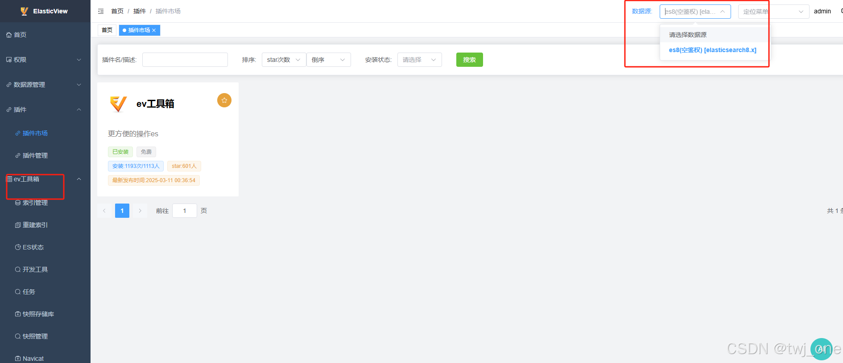Screen dimensions: 843x363
Task: Expand the 权限 sidebar menu
Action: (x=79, y=60)
